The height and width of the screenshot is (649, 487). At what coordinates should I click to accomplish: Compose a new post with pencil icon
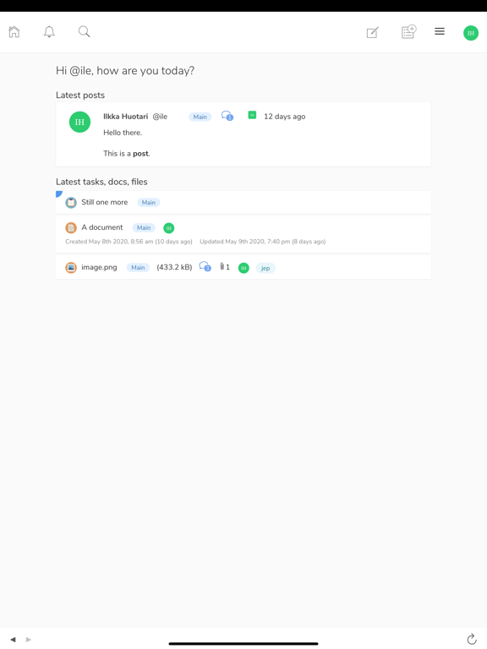point(372,32)
